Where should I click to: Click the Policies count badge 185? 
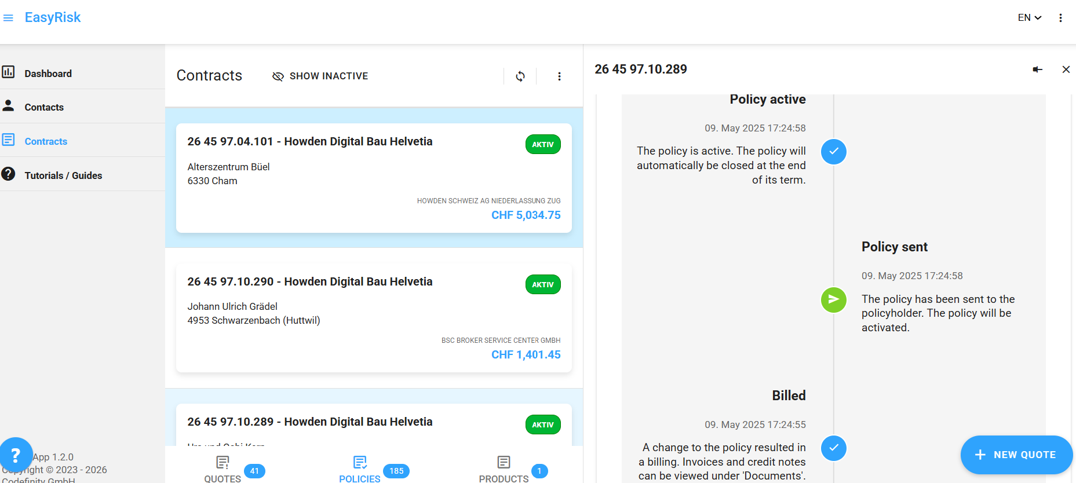[396, 471]
